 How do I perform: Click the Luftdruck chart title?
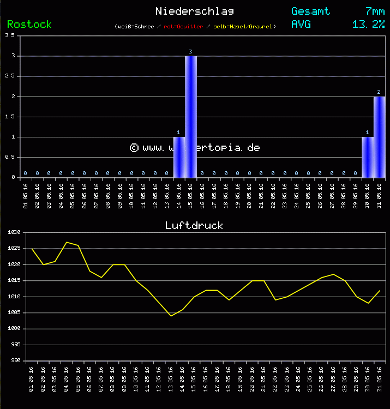pyautogui.click(x=194, y=225)
